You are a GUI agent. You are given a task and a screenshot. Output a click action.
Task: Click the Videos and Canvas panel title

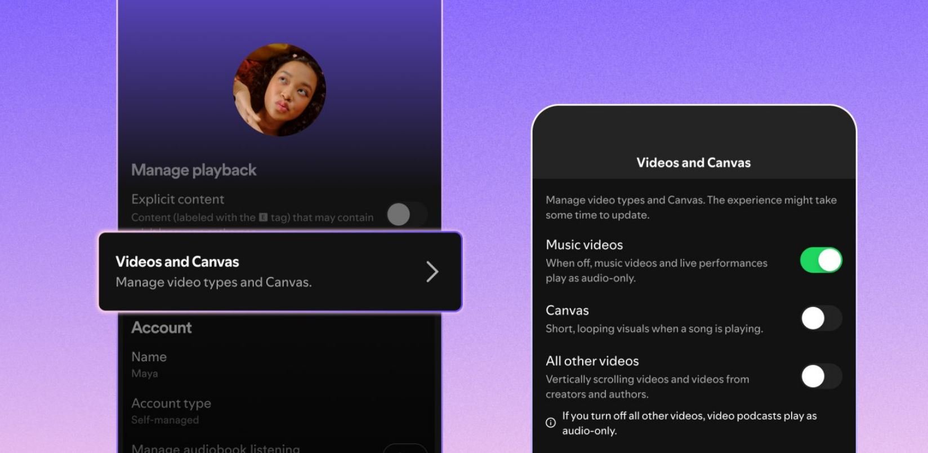(x=694, y=163)
